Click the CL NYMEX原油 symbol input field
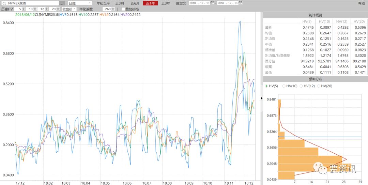 (x=30, y=3)
